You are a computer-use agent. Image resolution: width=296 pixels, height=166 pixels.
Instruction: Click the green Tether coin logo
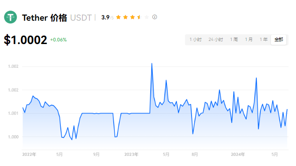pos(11,17)
